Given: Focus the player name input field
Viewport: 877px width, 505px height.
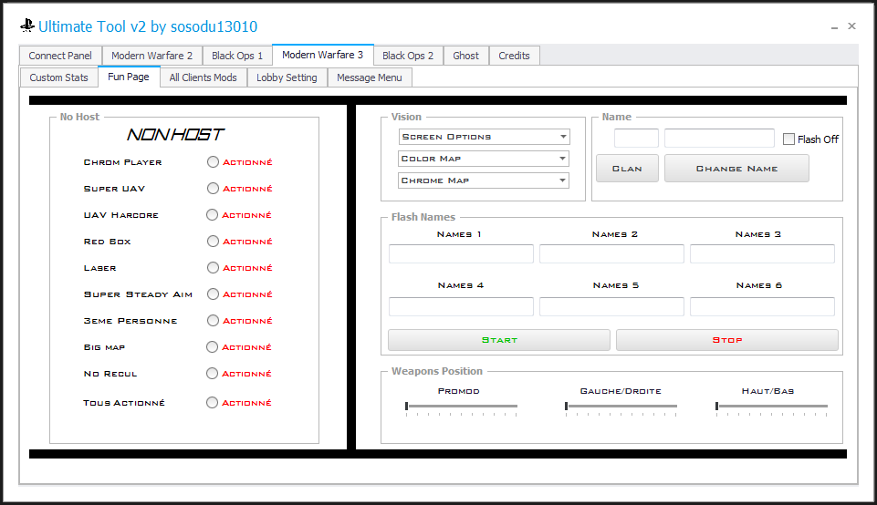Looking at the screenshot, I should (x=719, y=138).
